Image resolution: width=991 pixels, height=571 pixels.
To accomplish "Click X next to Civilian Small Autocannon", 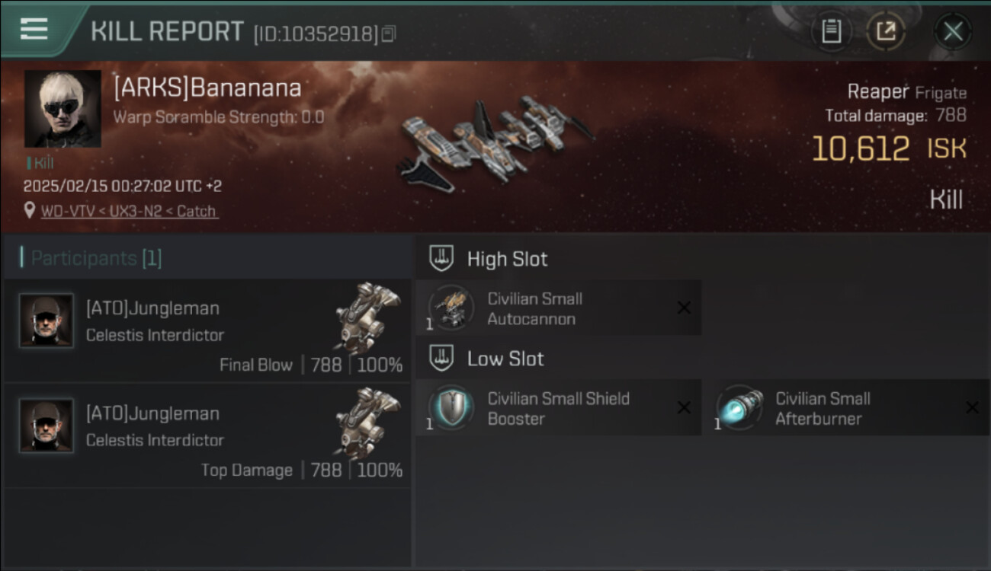I will click(x=684, y=308).
